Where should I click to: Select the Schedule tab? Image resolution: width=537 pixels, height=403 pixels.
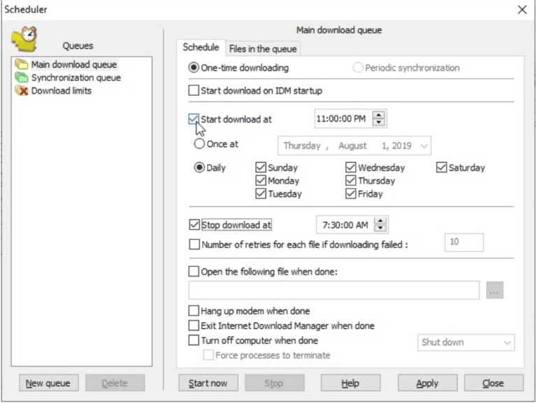[201, 47]
